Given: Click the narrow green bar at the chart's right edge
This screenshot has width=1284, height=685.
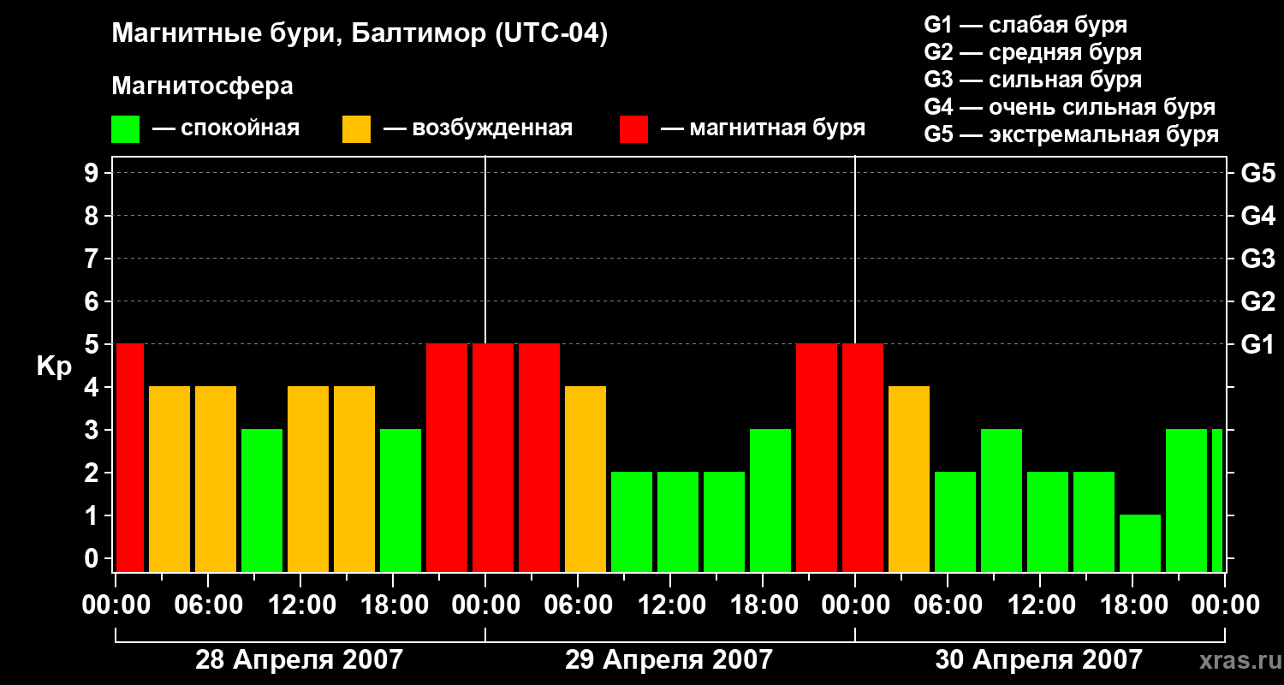Looking at the screenshot, I should [1217, 500].
